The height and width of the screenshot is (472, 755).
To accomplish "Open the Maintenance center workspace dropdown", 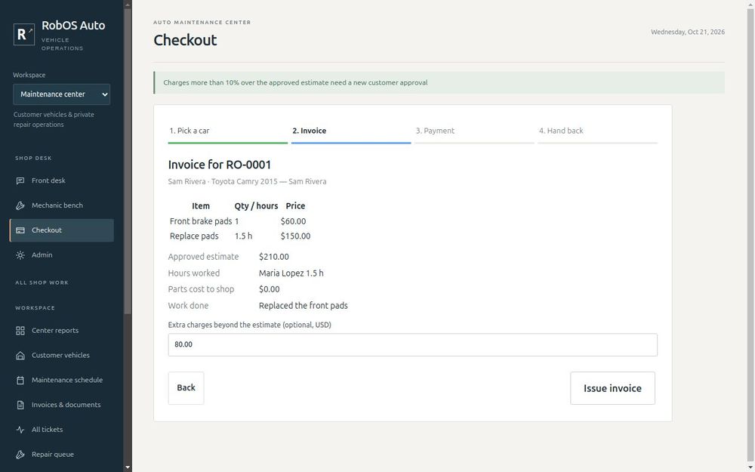I will click(62, 94).
